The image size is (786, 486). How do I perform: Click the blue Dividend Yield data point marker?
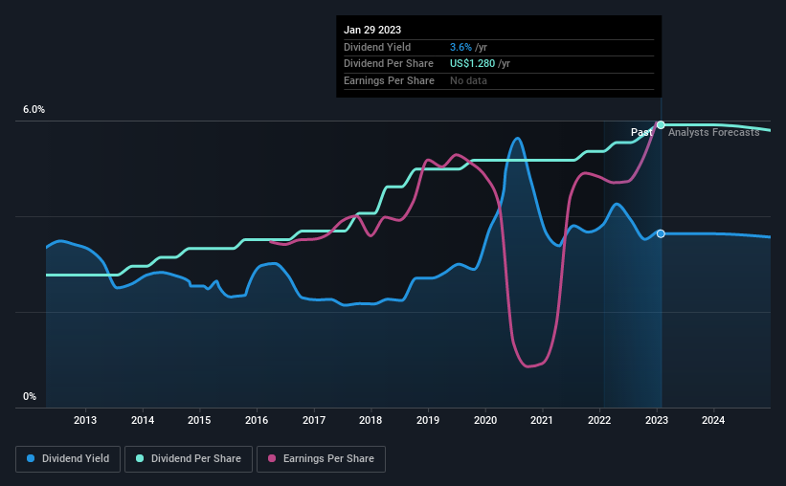coord(661,234)
